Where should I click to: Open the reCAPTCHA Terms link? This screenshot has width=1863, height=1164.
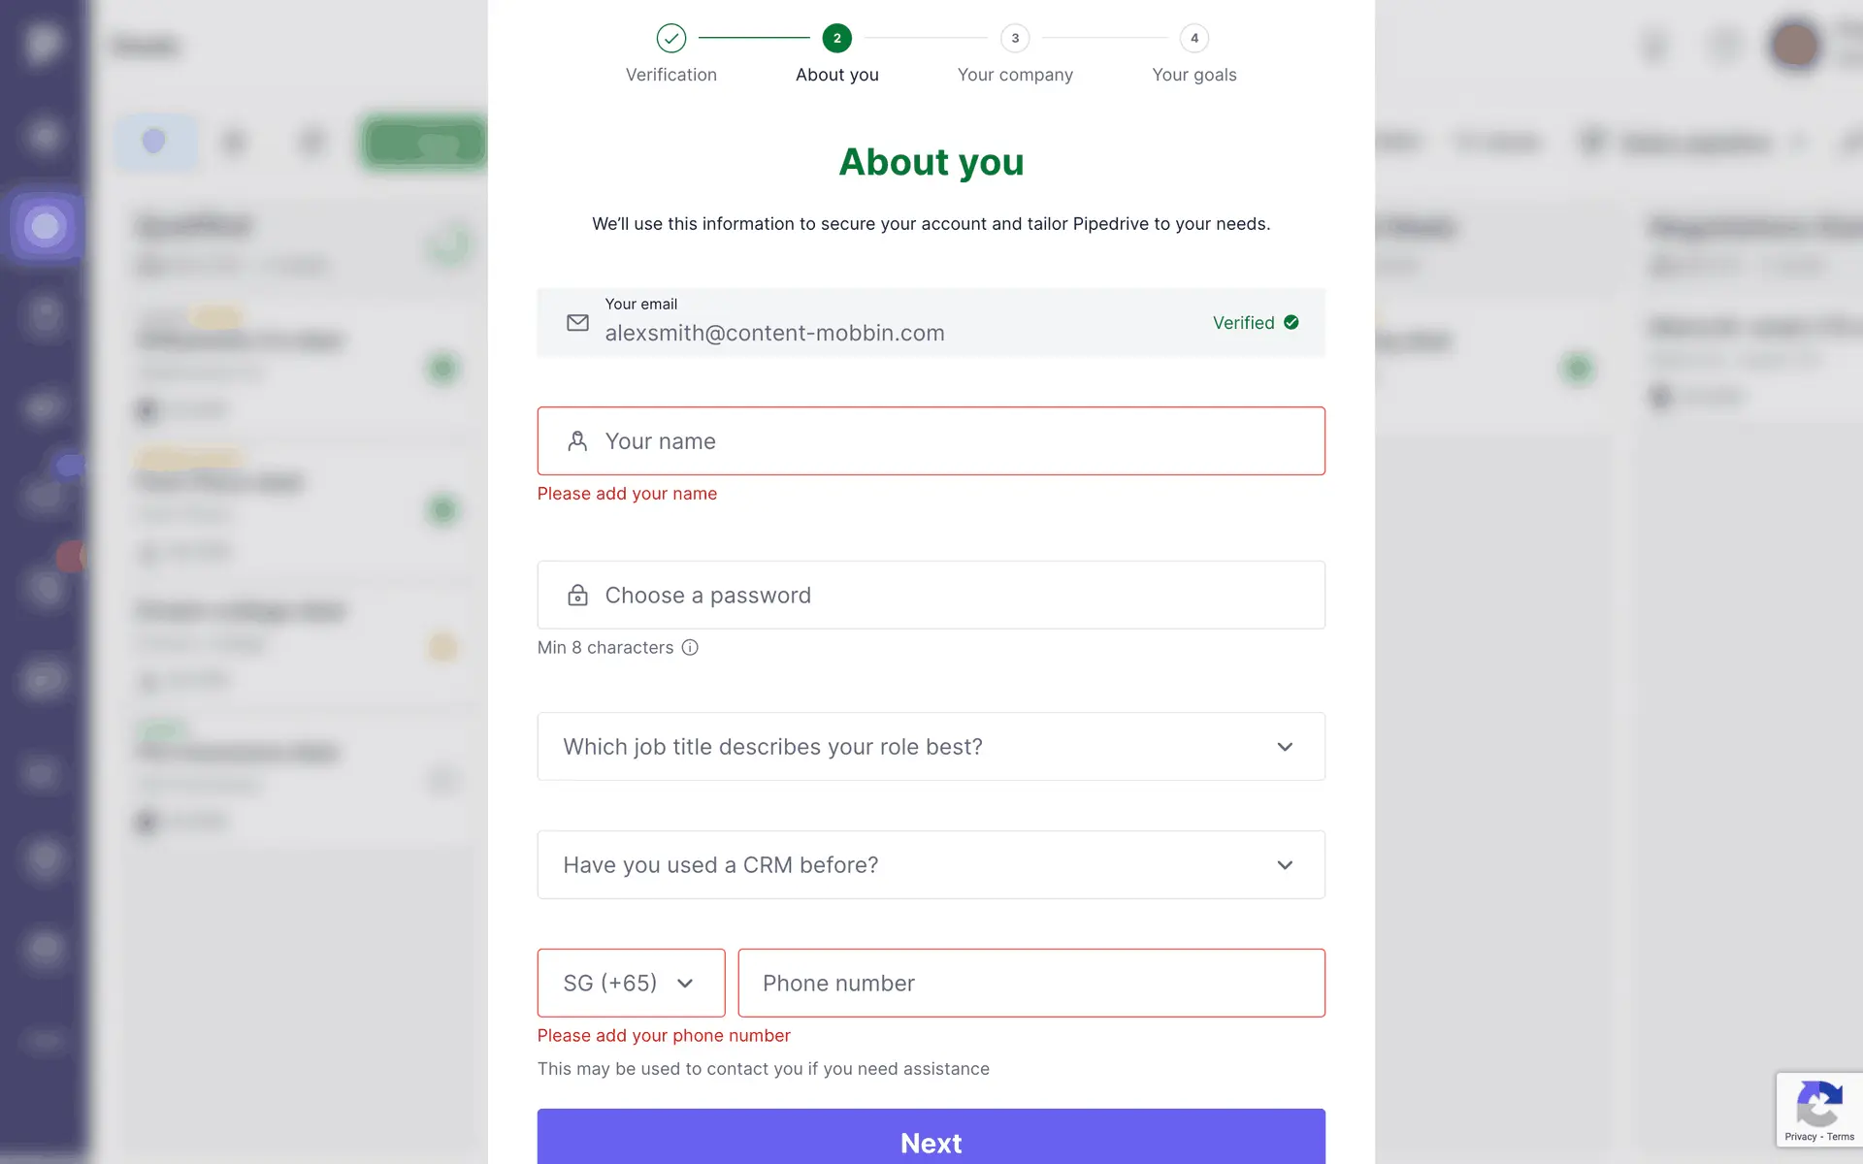click(x=1841, y=1137)
